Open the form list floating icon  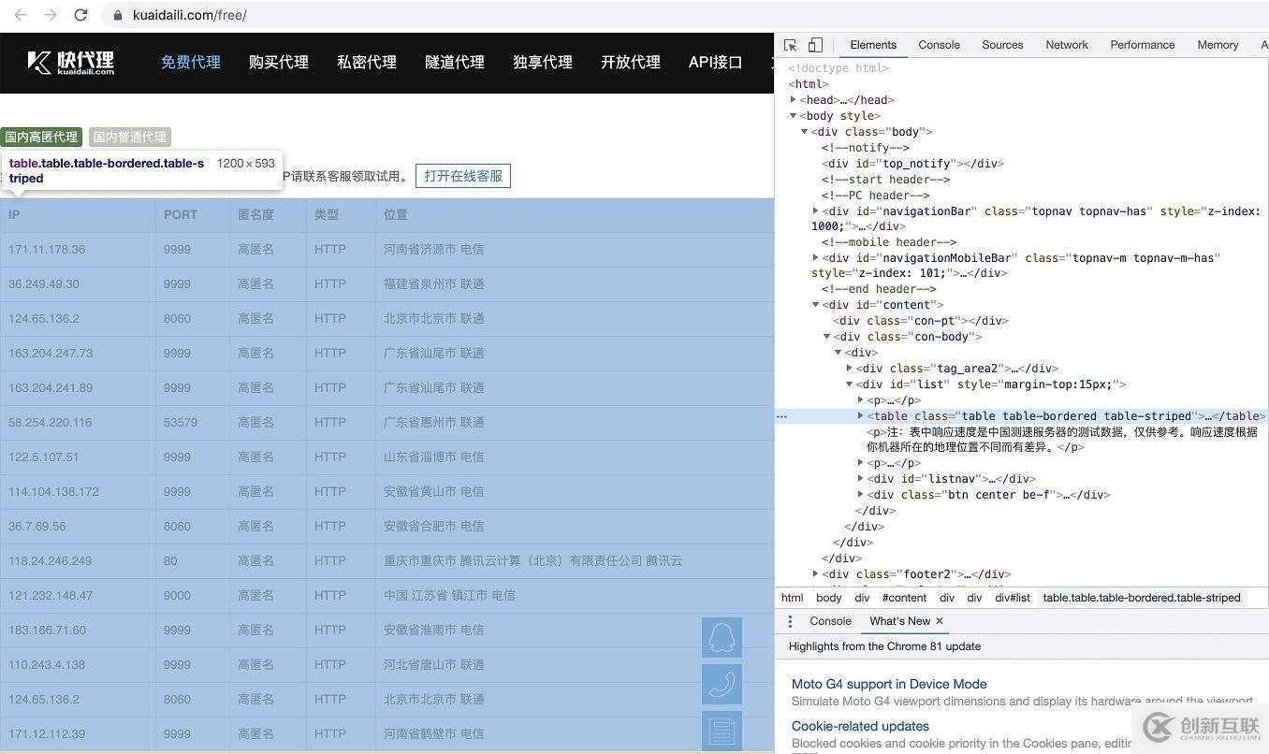(721, 731)
